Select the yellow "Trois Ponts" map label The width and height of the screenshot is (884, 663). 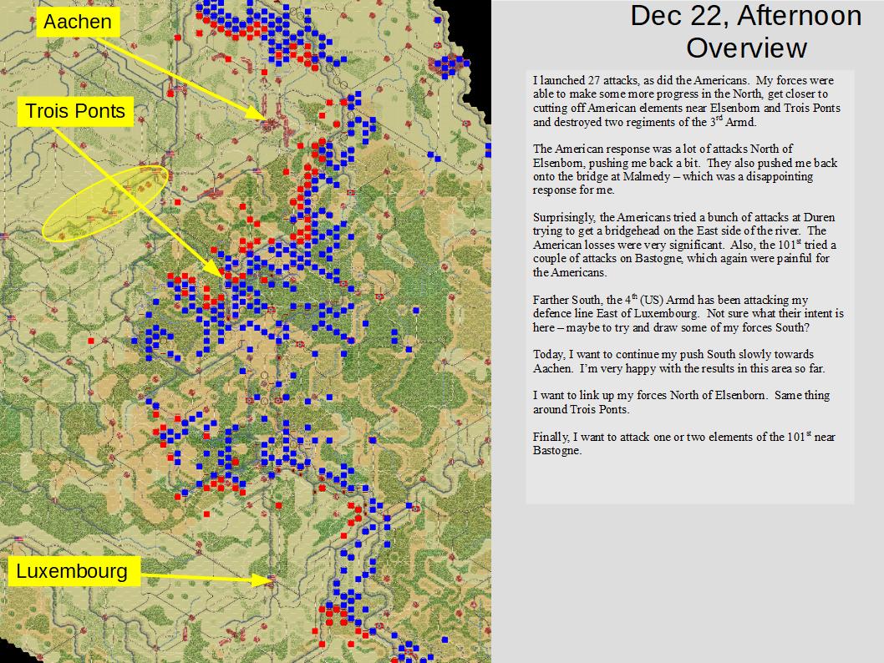tap(75, 111)
